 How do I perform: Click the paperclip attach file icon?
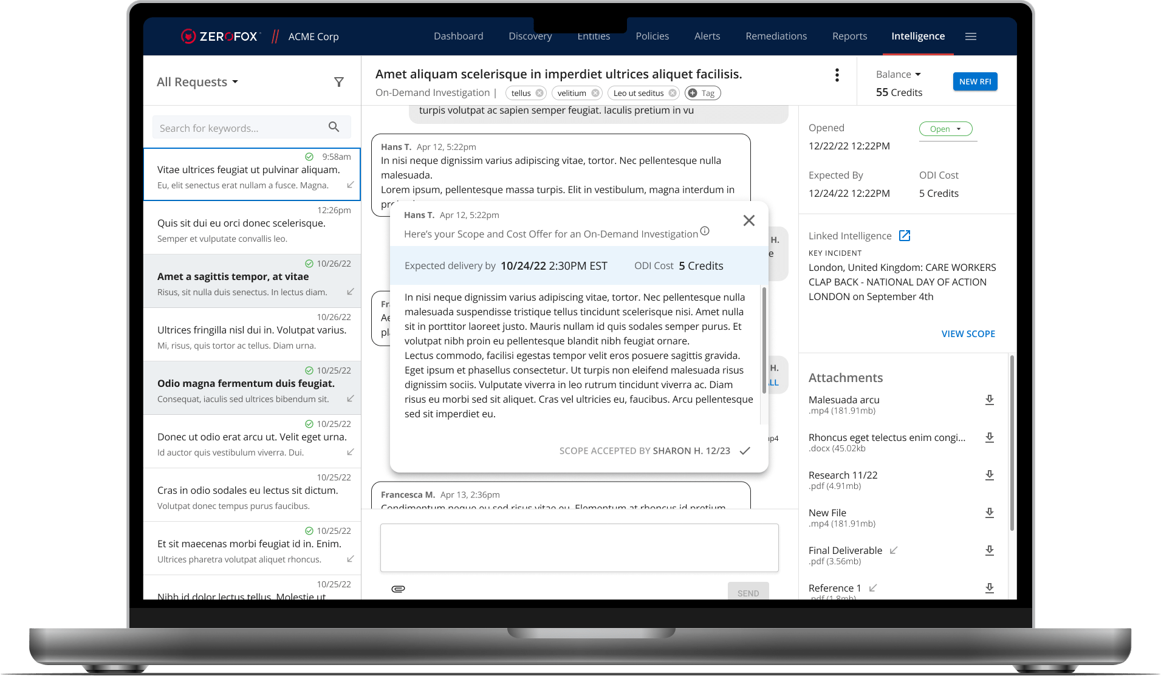[398, 589]
